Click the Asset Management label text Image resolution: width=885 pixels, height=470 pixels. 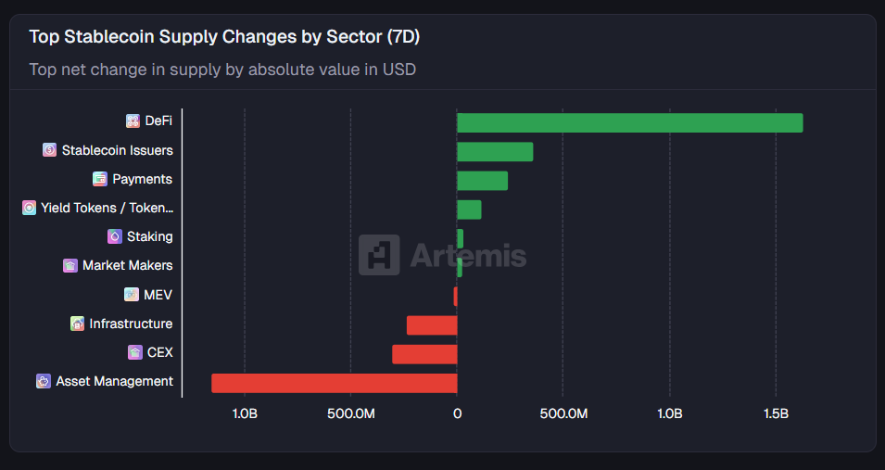114,381
